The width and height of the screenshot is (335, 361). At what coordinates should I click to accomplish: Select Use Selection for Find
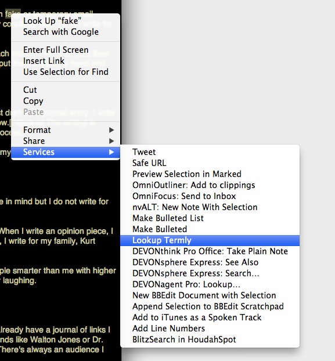pos(66,72)
